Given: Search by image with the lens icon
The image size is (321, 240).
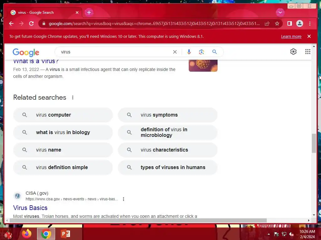Looking at the screenshot, I should (202, 52).
